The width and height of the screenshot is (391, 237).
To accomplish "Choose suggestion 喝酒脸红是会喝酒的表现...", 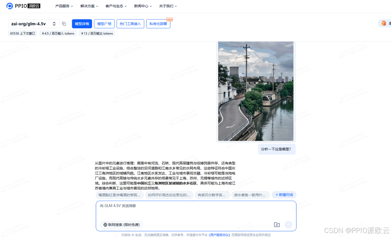I will coord(119,195).
